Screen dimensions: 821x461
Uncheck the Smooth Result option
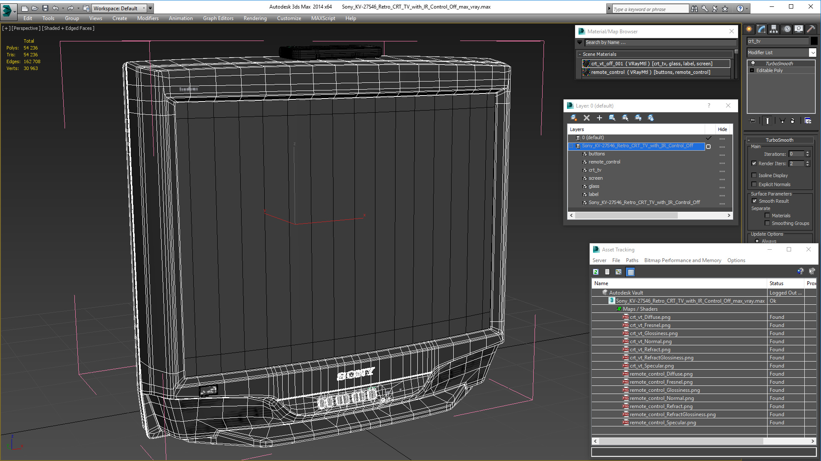coord(755,201)
